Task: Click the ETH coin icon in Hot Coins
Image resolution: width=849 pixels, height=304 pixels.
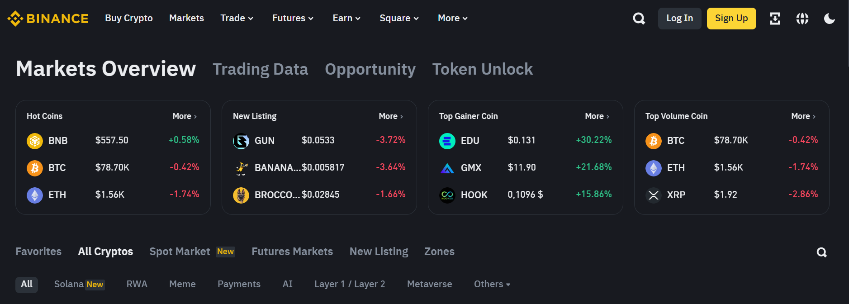Action: [35, 195]
